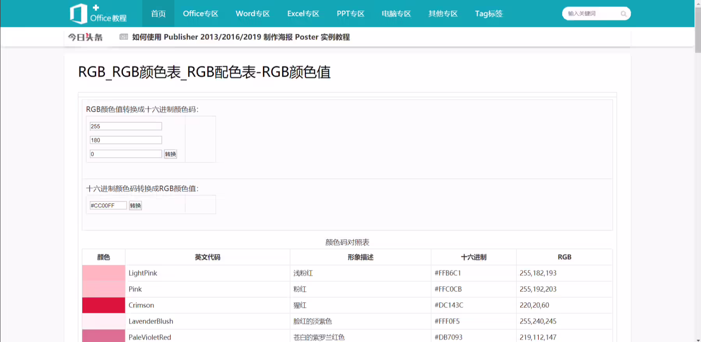The image size is (701, 342).
Task: Click the blue value field containing 0
Action: pos(126,154)
